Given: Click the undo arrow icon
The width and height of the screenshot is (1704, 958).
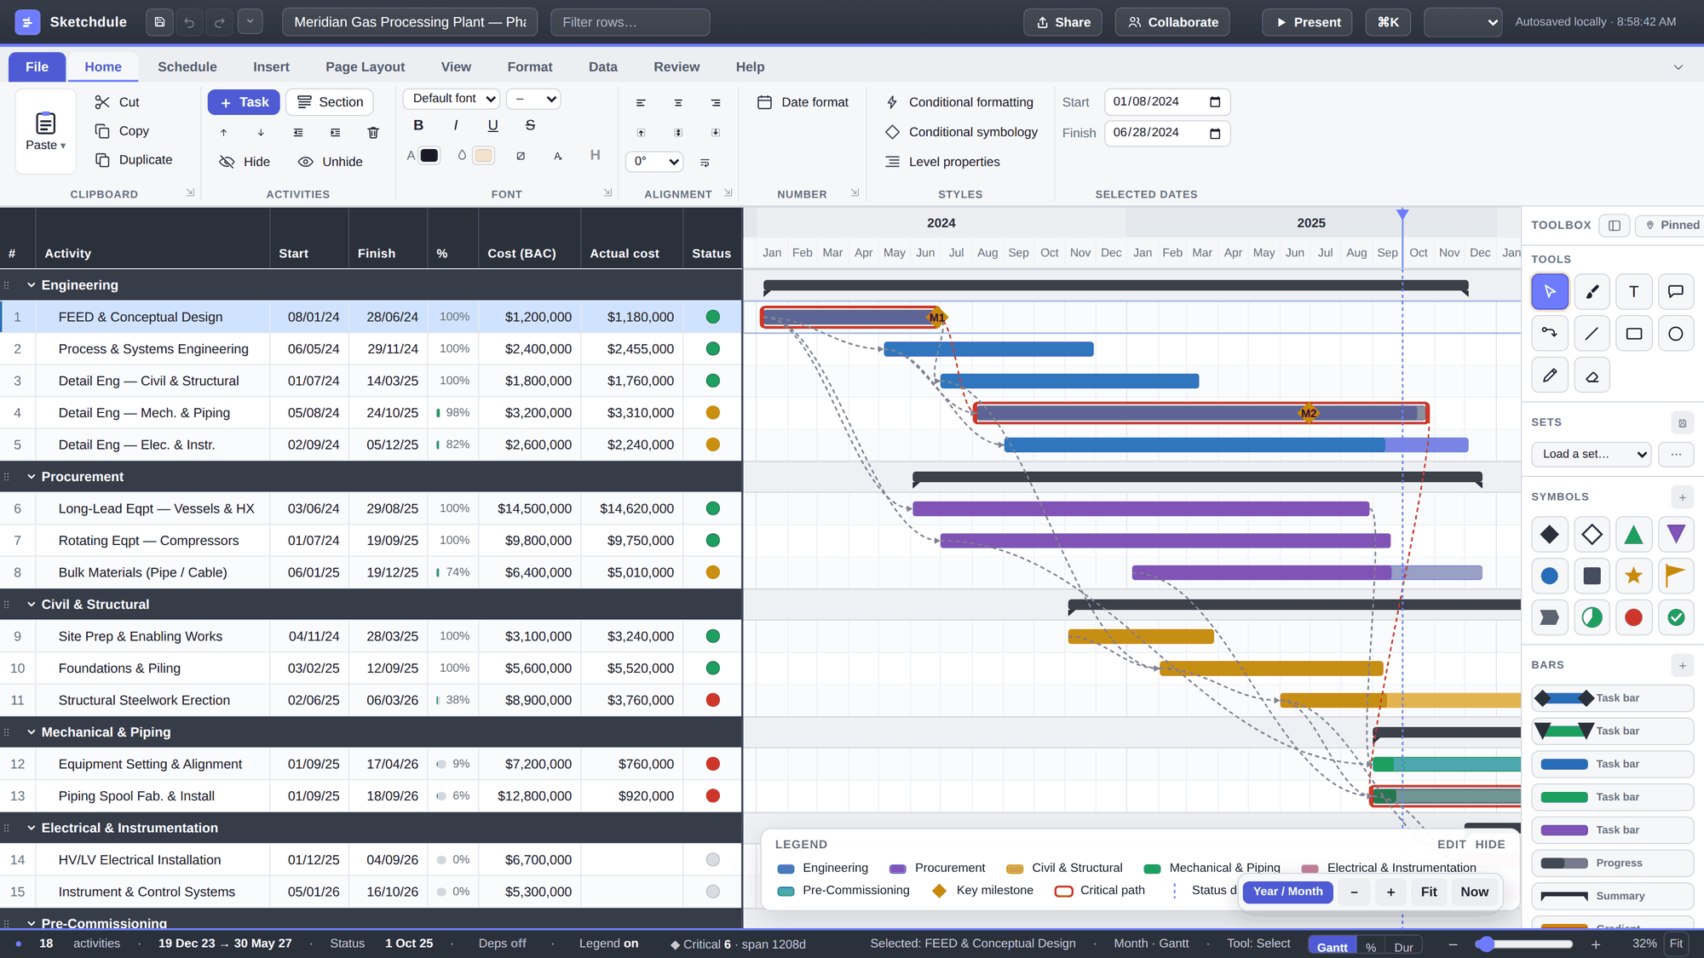Looking at the screenshot, I should (189, 22).
